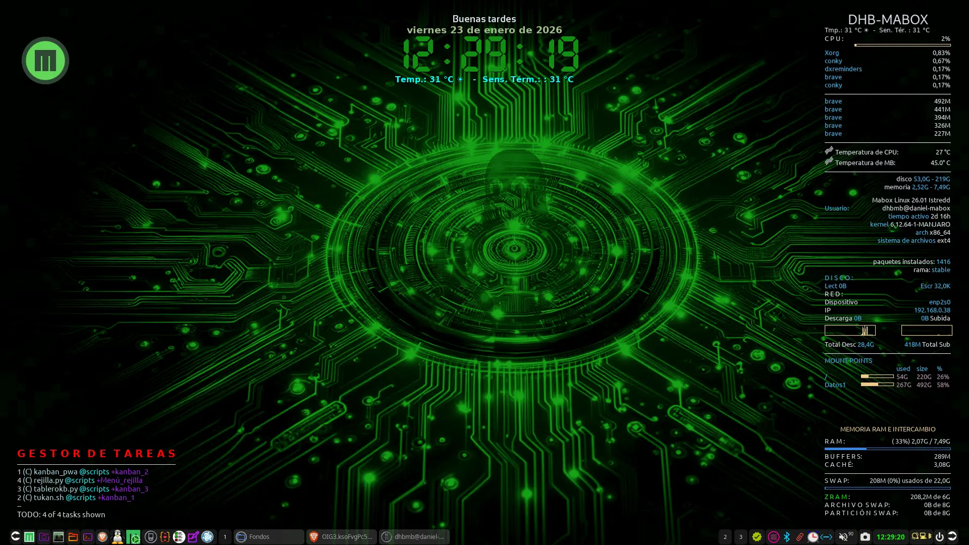This screenshot has width=969, height=545.
Task: Open the Brave browser launcher icon
Action: pos(102,537)
